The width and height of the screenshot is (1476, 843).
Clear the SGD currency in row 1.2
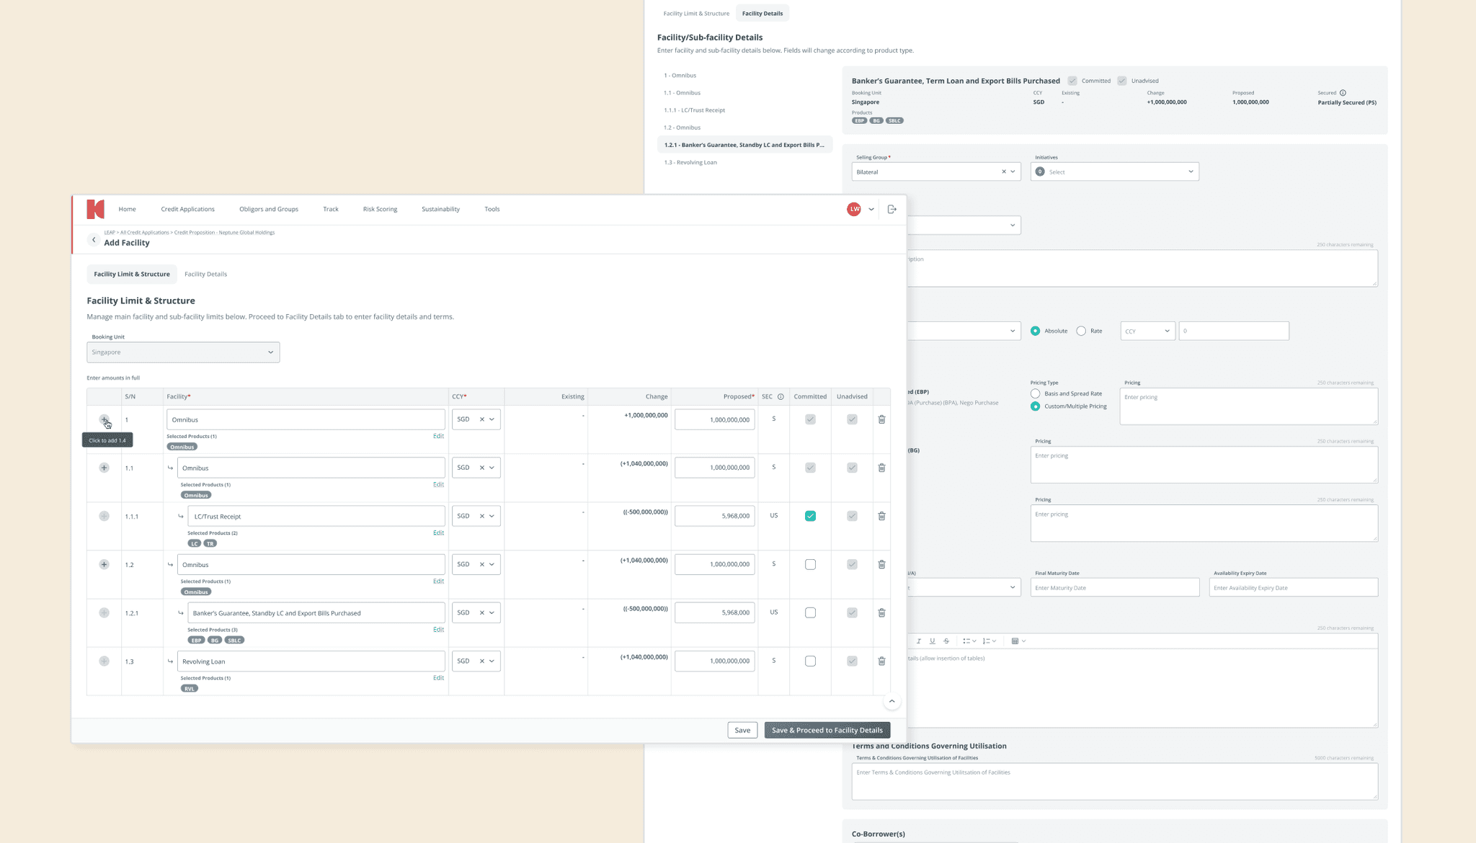point(481,564)
